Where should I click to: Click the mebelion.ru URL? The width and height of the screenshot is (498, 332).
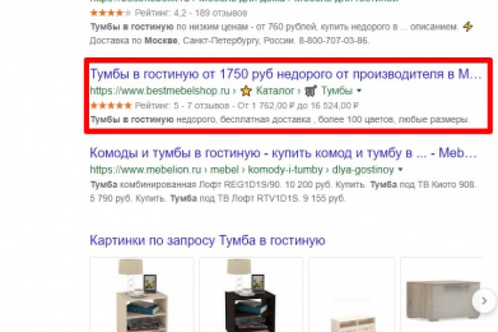(146, 170)
